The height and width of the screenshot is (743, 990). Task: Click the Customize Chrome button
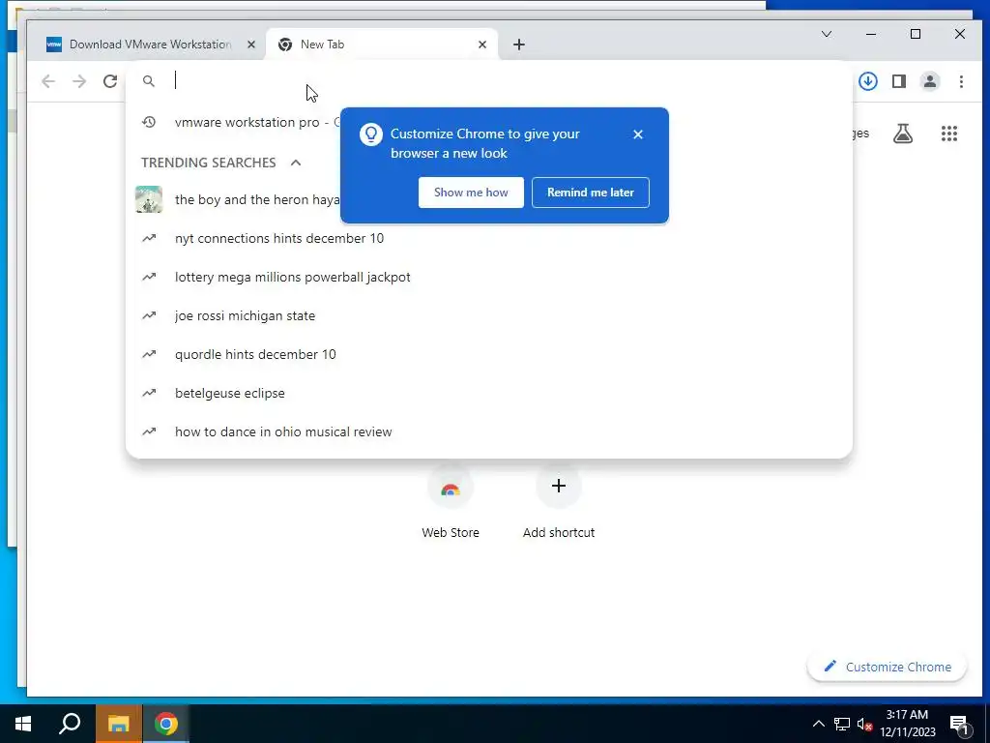pos(888,668)
